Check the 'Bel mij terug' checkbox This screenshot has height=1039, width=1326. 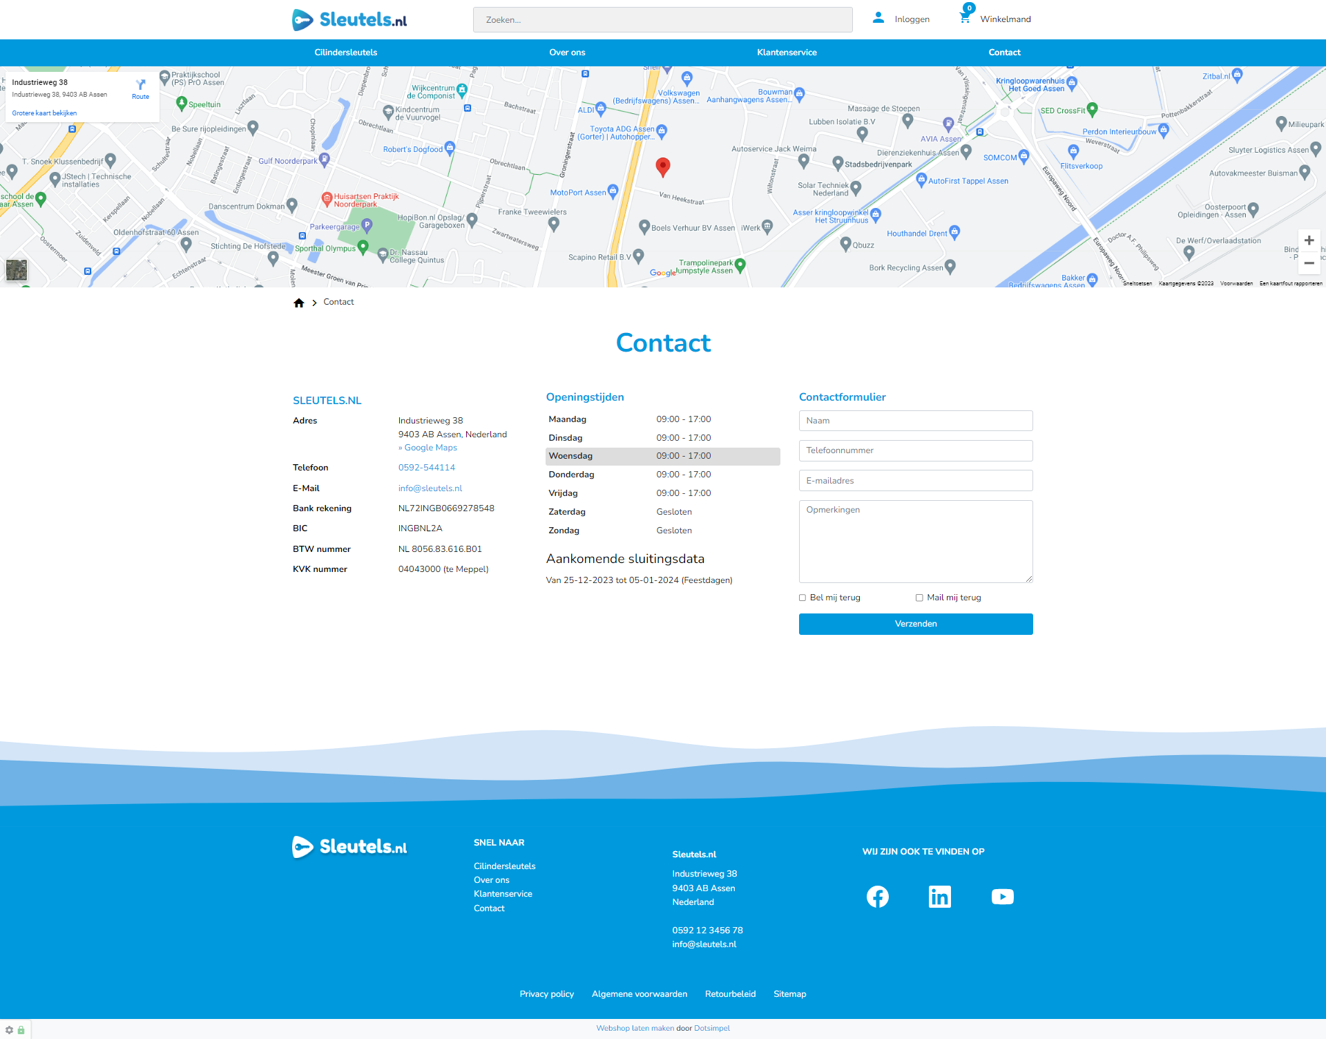pos(803,598)
